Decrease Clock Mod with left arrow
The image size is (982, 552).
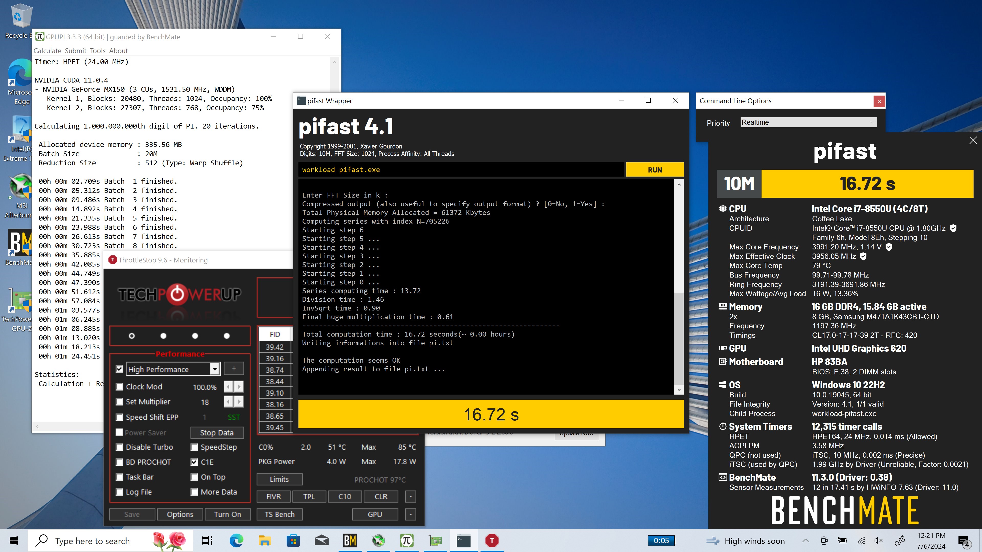pyautogui.click(x=228, y=387)
